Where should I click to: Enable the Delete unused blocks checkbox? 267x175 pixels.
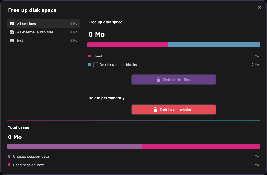coord(96,65)
